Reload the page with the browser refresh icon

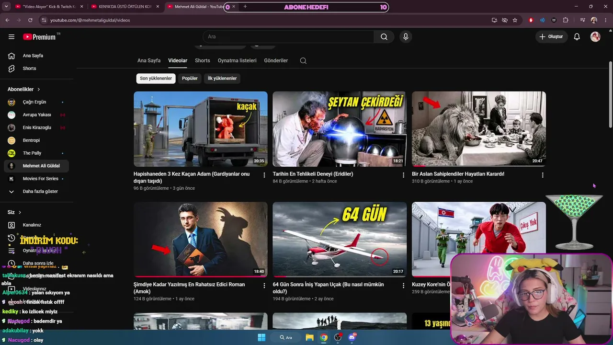(x=30, y=20)
